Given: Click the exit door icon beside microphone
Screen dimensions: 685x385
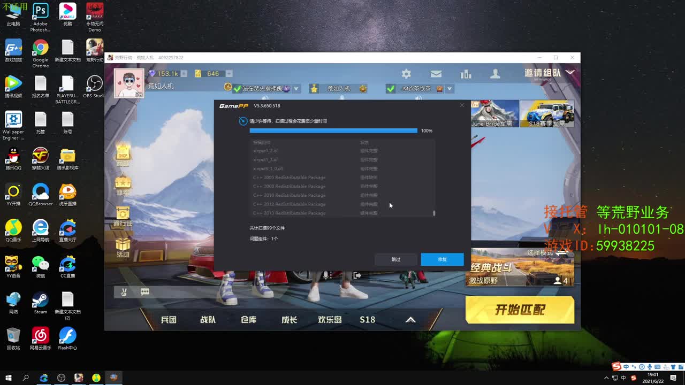Looking at the screenshot, I should pyautogui.click(x=357, y=275).
